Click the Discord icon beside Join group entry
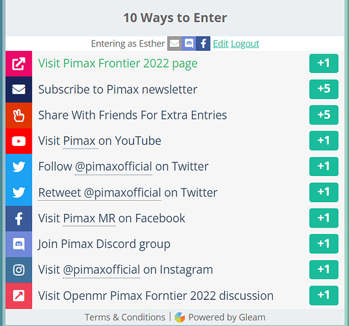Image resolution: width=349 pixels, height=326 pixels. [x=19, y=244]
